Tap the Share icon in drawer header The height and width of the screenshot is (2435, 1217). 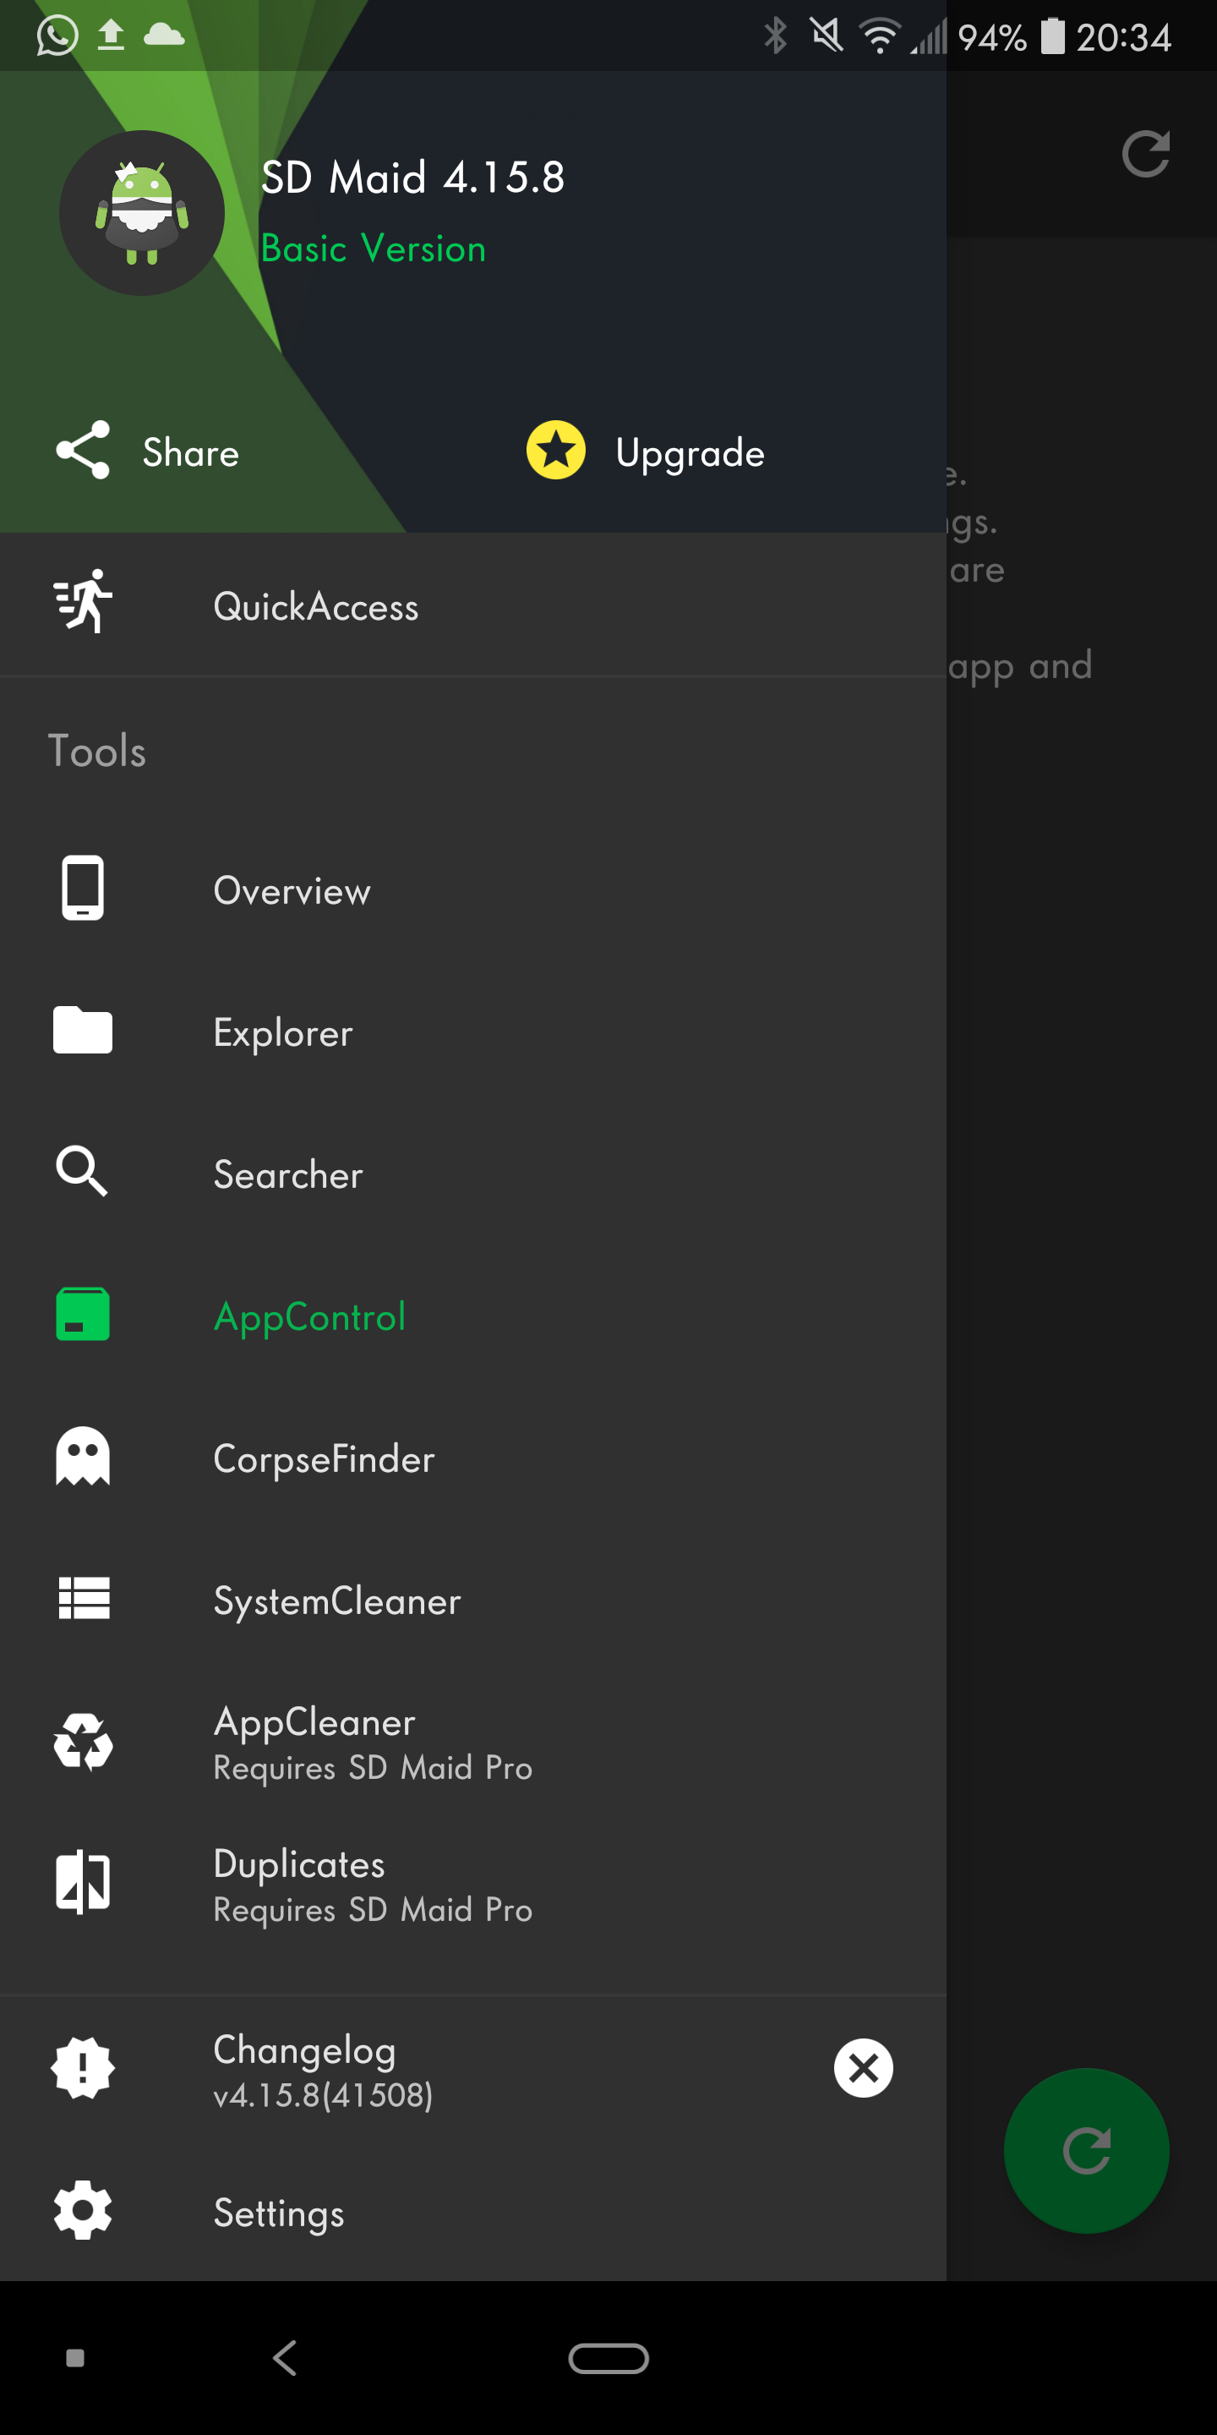pyautogui.click(x=83, y=451)
